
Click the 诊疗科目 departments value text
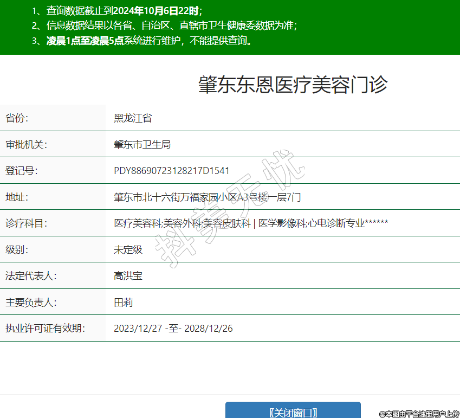[251, 223]
